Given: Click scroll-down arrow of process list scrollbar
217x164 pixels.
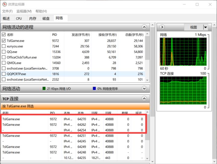Looking at the screenshot, I should pyautogui.click(x=147, y=80).
